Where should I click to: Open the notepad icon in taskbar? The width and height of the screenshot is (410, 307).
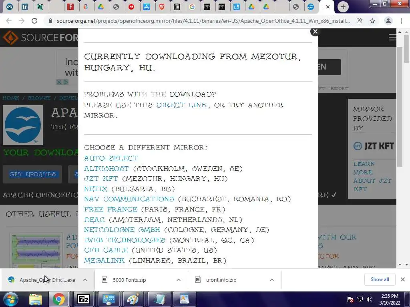click(159, 299)
